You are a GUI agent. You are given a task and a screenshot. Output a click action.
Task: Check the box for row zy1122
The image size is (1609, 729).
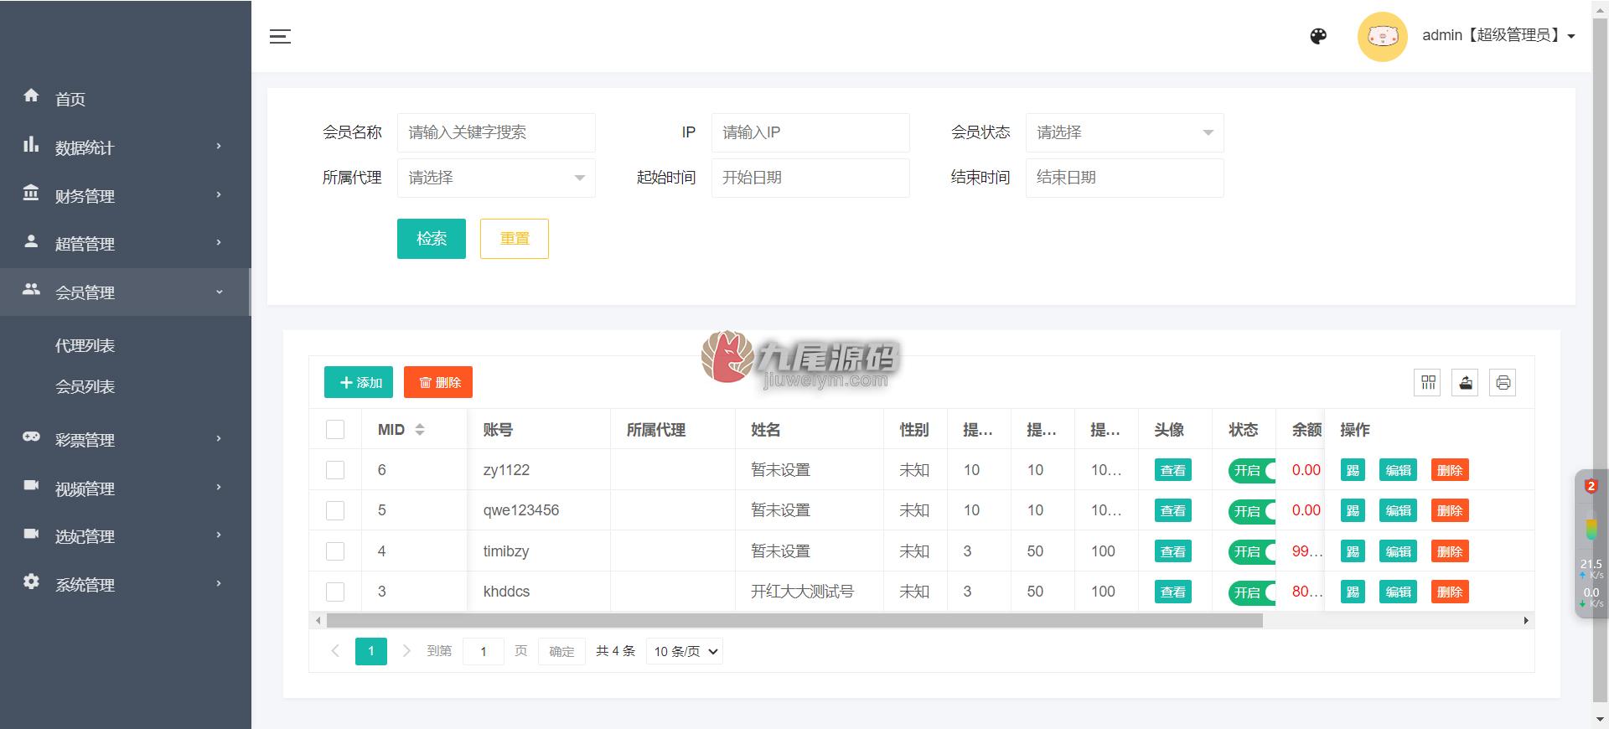point(335,470)
